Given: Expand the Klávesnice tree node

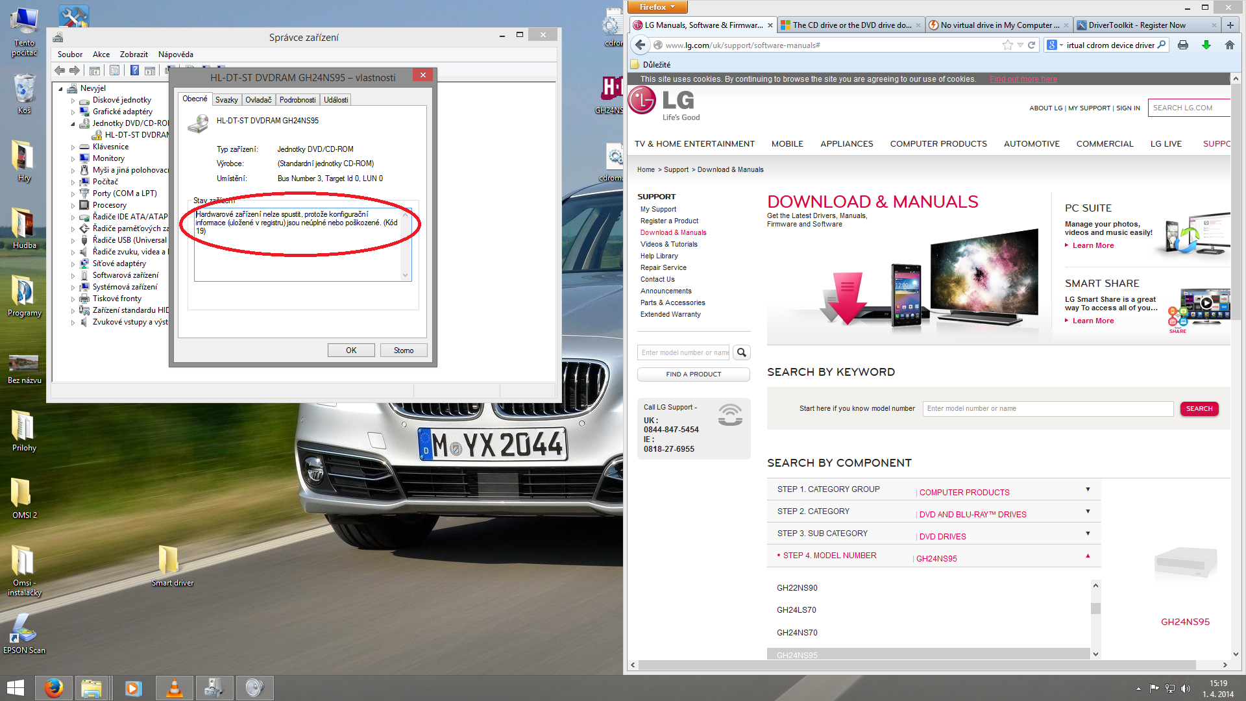Looking at the screenshot, I should 73,147.
